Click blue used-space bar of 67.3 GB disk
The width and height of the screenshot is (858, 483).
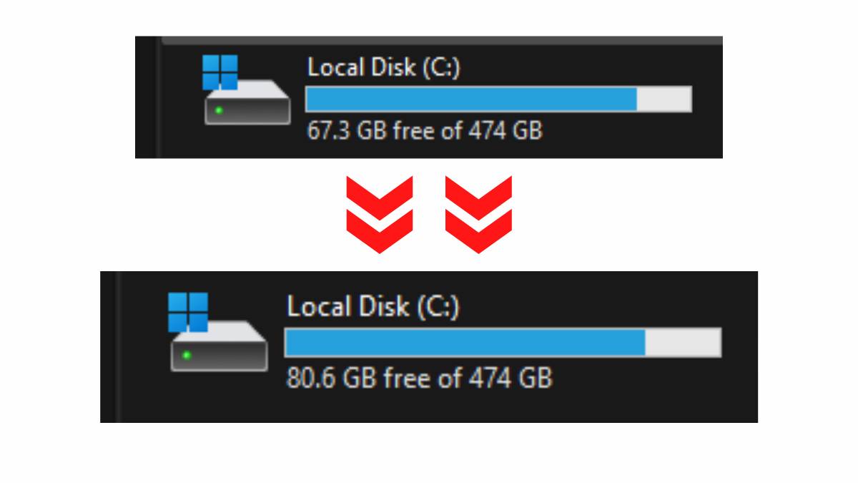coord(470,99)
